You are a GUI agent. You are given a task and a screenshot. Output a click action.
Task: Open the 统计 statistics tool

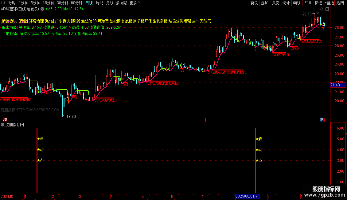(x=286, y=3)
